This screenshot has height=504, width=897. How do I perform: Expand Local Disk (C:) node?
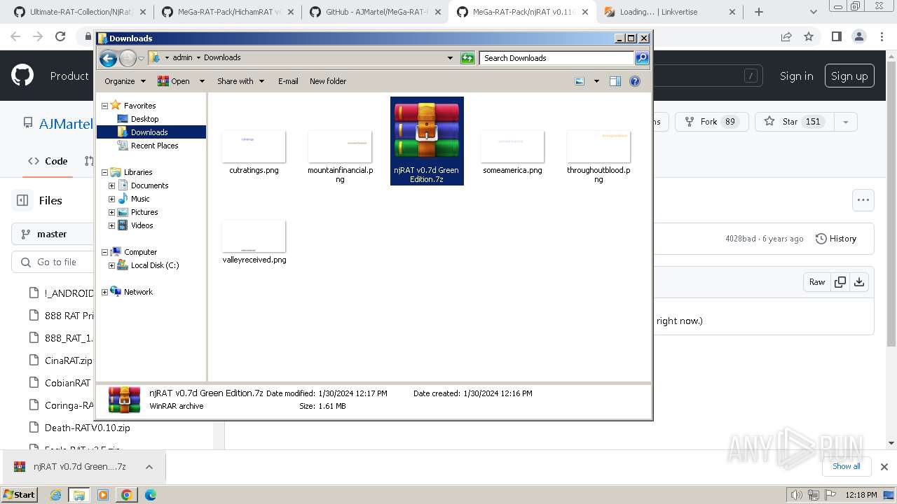tap(111, 265)
